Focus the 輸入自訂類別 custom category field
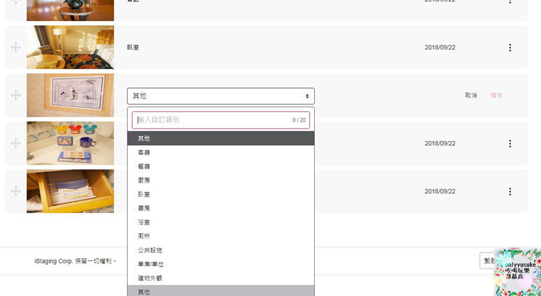The height and width of the screenshot is (296, 541). pos(221,120)
